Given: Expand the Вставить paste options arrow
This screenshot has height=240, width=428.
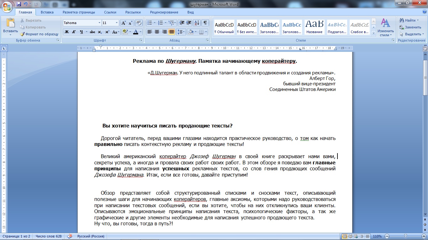Looking at the screenshot, I should point(10,35).
